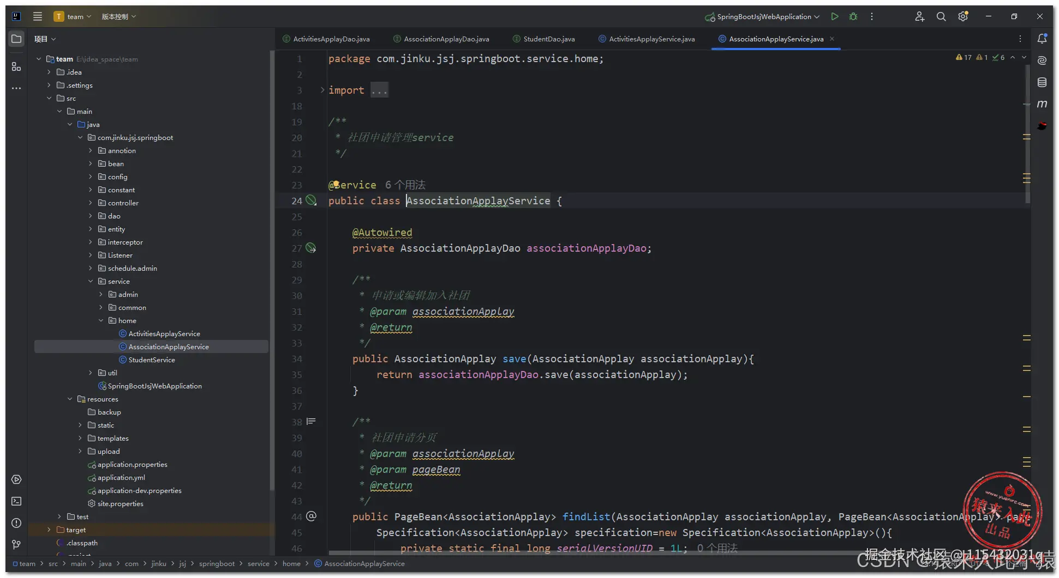Open ActivitiesApplayService in project tree
The image size is (1059, 578).
(164, 333)
